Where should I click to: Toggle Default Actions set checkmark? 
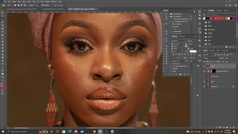click(164, 14)
